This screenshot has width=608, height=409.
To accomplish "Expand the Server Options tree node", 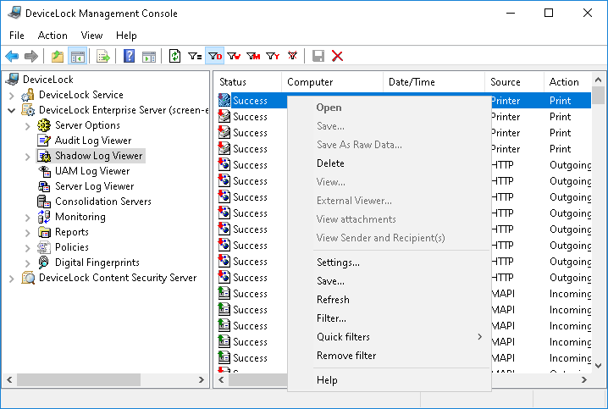I will (27, 125).
